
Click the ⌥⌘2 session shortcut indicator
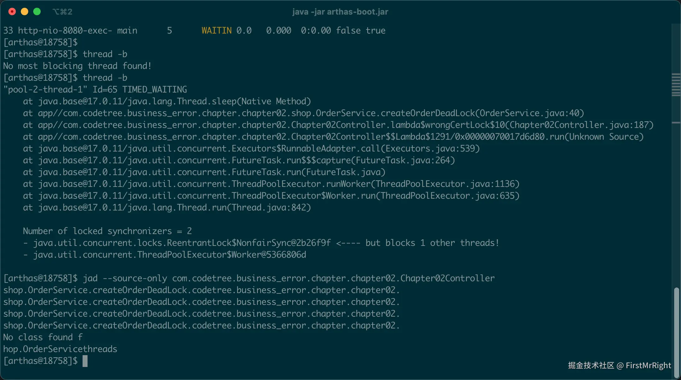[62, 12]
